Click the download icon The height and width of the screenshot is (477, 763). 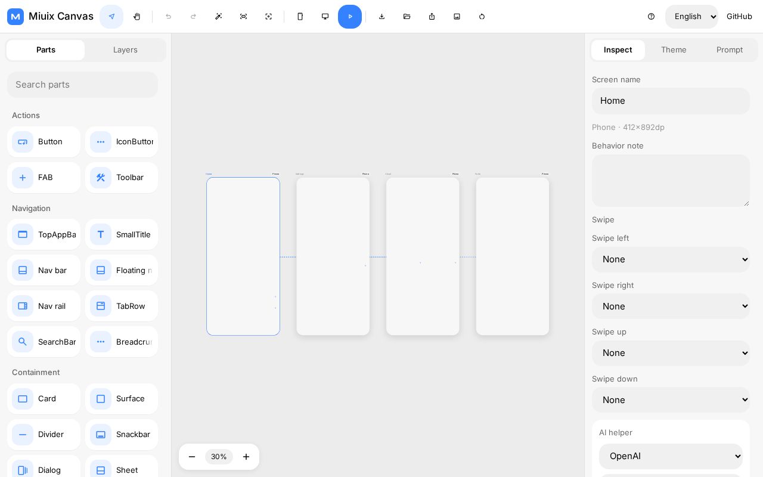tap(381, 17)
